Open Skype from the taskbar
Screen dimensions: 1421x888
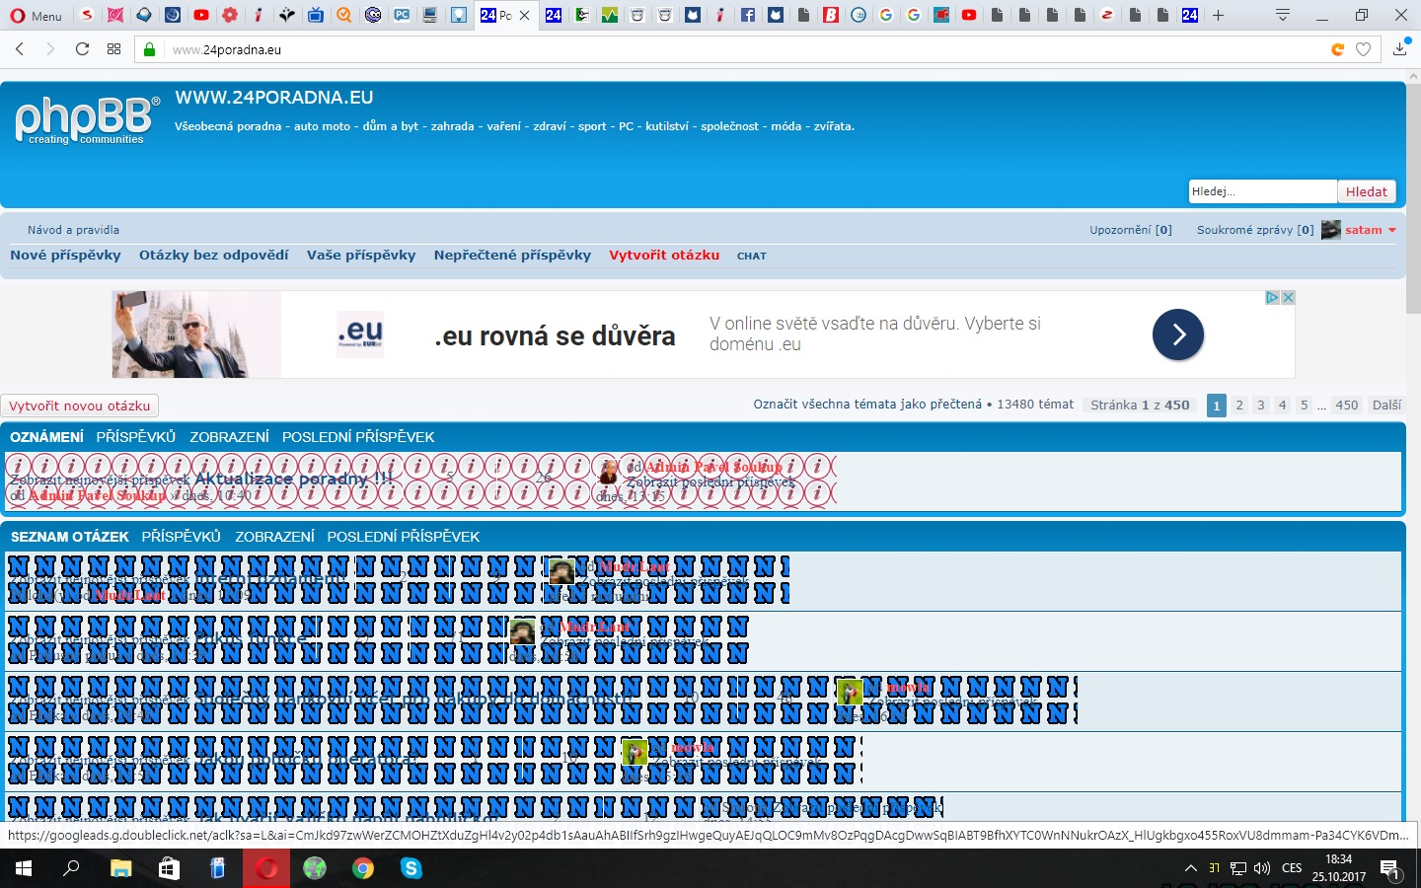point(411,868)
